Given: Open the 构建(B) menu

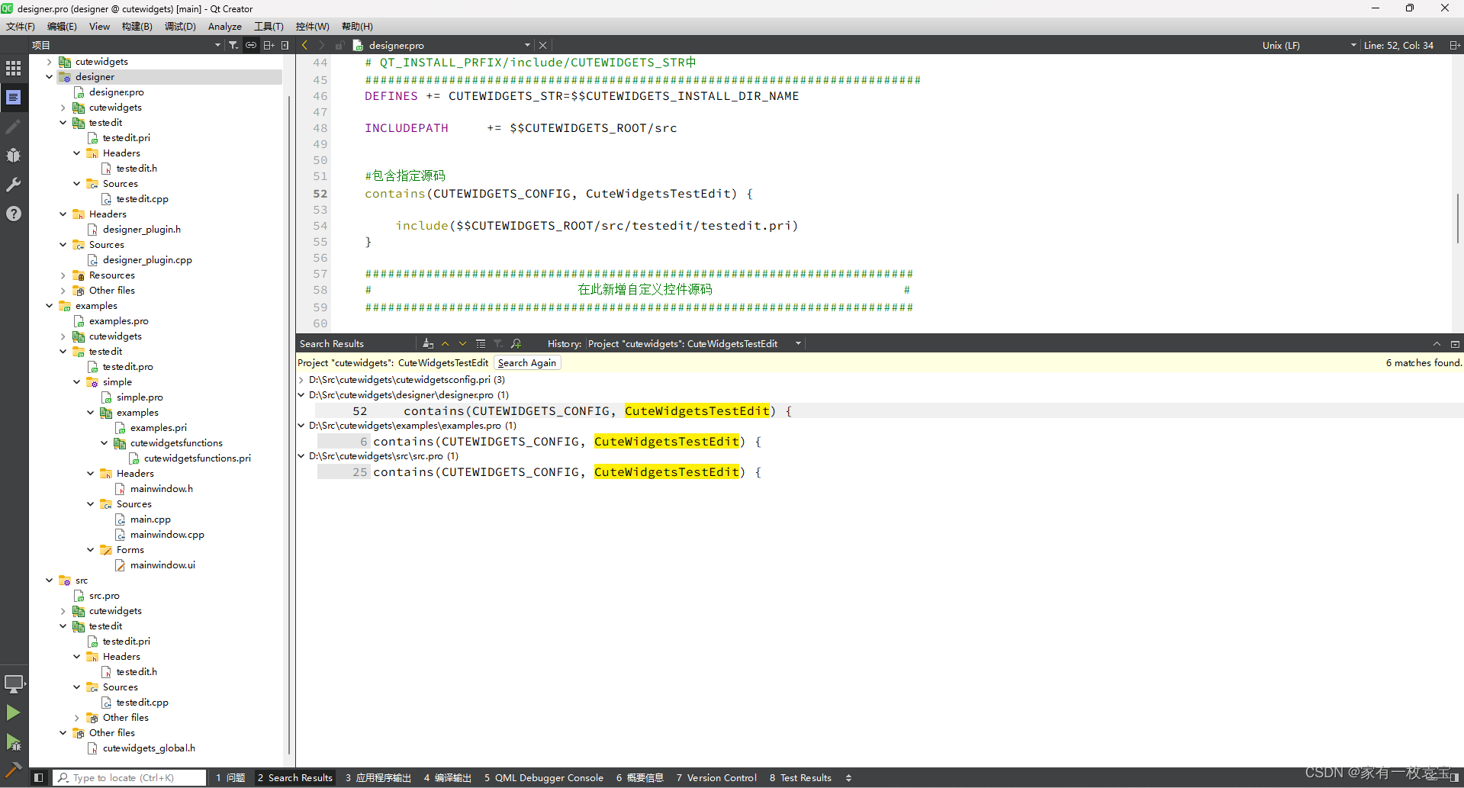Looking at the screenshot, I should pos(137,26).
